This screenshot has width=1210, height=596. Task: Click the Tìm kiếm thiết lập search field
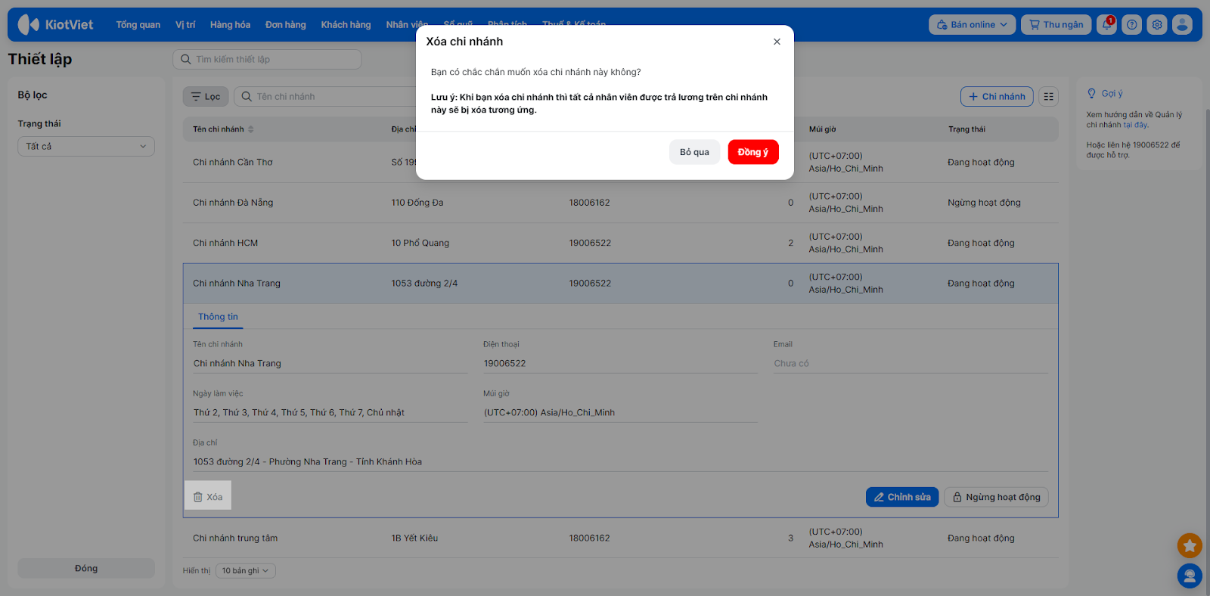(x=268, y=60)
